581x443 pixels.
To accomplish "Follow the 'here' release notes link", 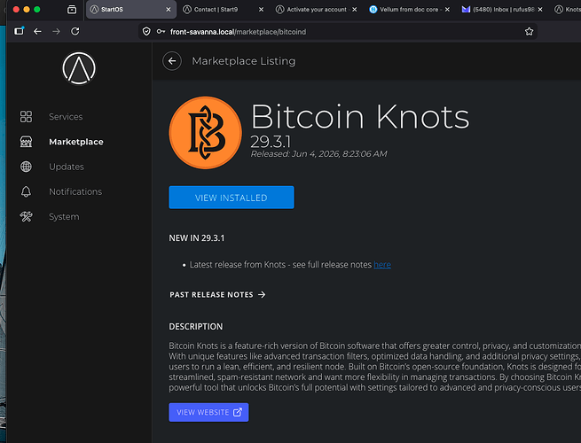I will click(382, 265).
